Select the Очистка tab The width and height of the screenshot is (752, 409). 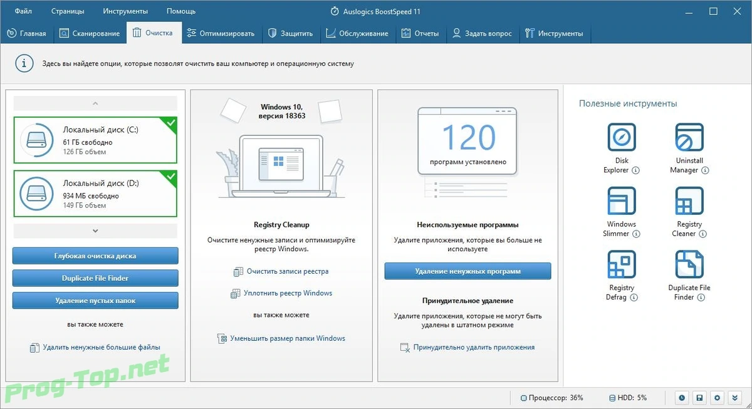pos(154,33)
